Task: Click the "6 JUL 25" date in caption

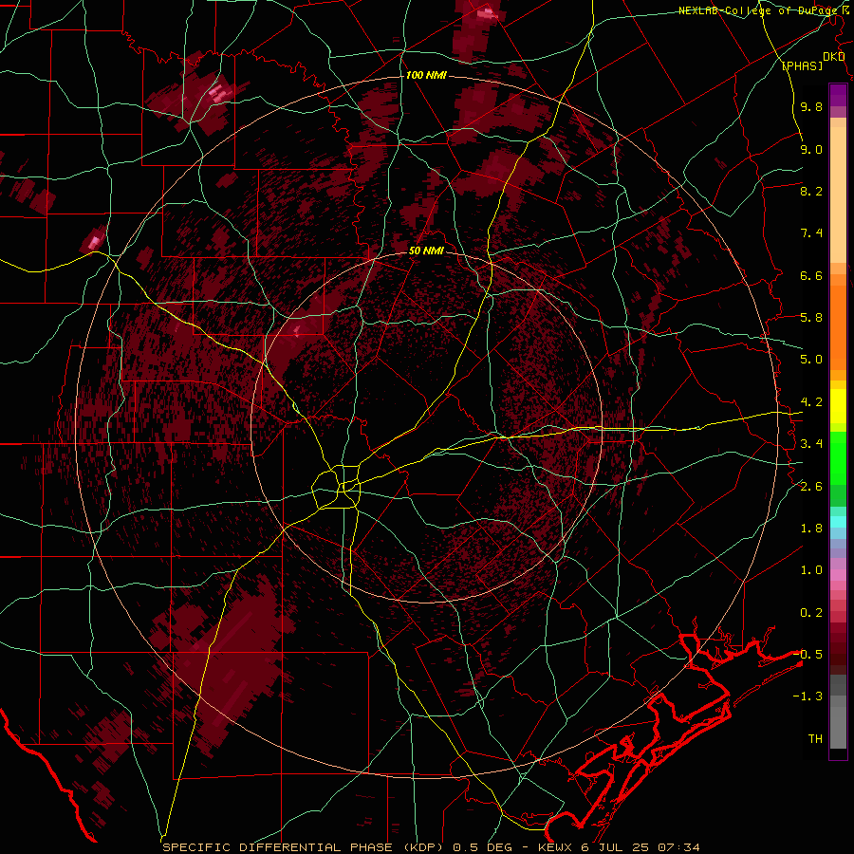Action: (614, 847)
